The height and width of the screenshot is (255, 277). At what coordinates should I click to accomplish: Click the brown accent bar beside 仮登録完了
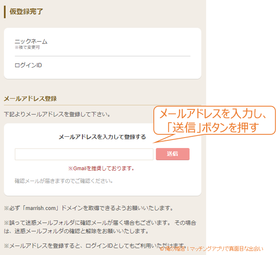5,12
